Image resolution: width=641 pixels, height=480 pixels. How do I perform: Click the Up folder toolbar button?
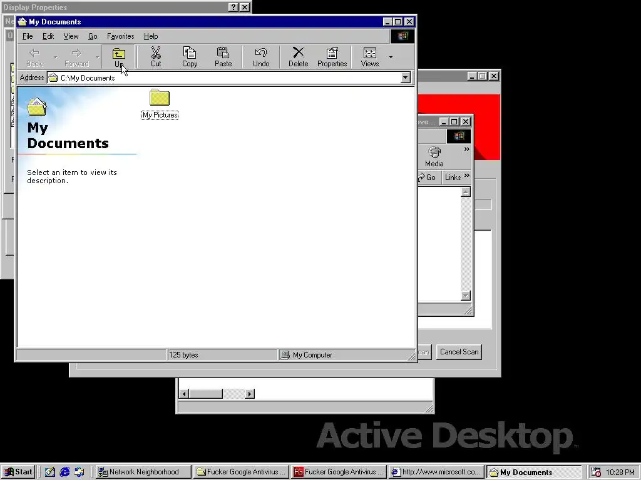pyautogui.click(x=118, y=57)
